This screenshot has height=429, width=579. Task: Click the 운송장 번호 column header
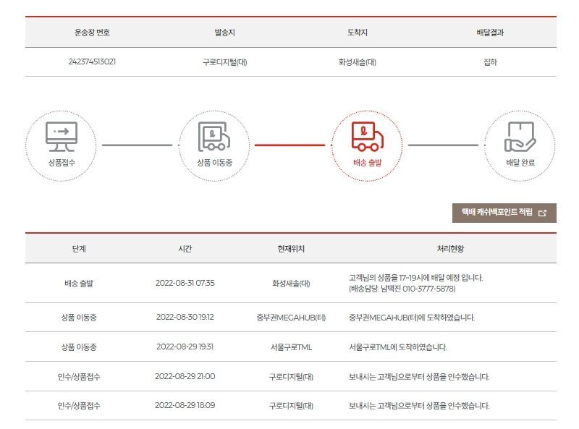pos(92,33)
